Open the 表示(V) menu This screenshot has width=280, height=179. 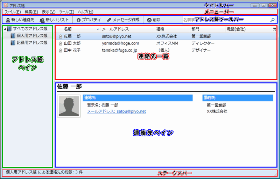[49, 12]
